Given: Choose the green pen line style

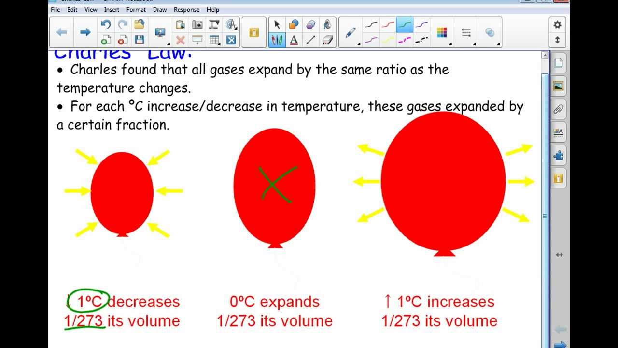Looking at the screenshot, I should (x=405, y=25).
